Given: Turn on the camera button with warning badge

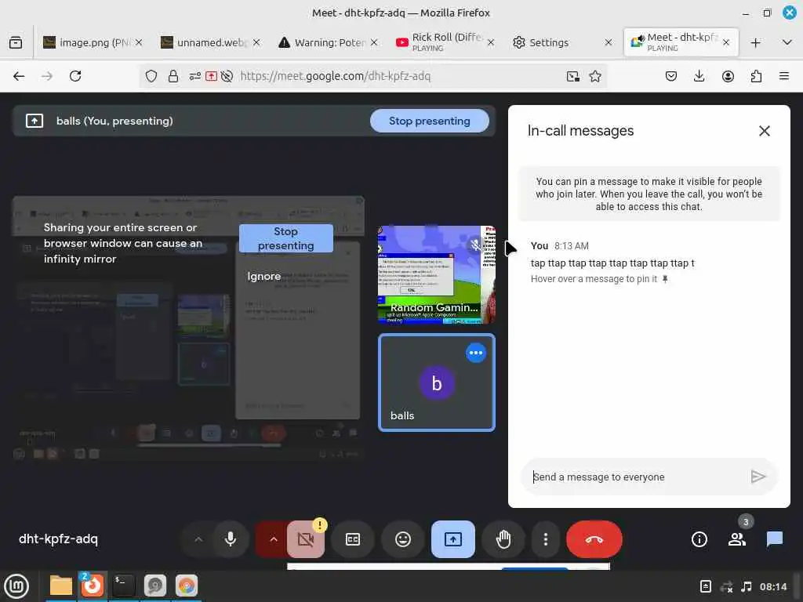Looking at the screenshot, I should (306, 539).
